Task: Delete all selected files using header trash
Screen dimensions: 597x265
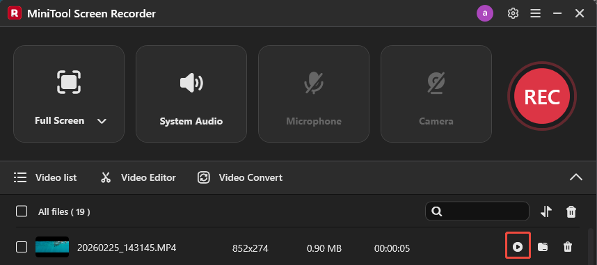Action: pos(571,211)
